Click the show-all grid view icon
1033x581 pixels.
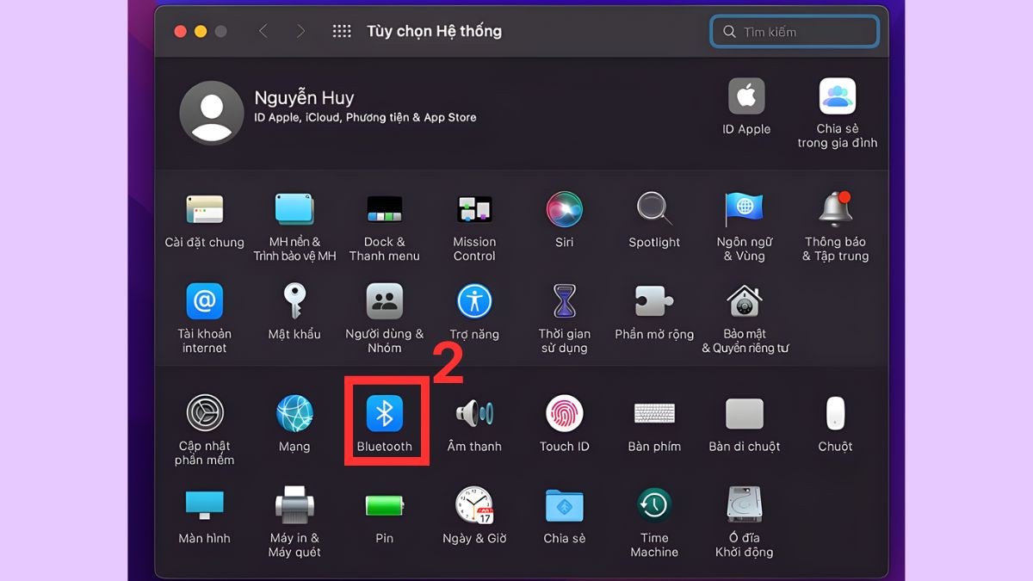(342, 31)
